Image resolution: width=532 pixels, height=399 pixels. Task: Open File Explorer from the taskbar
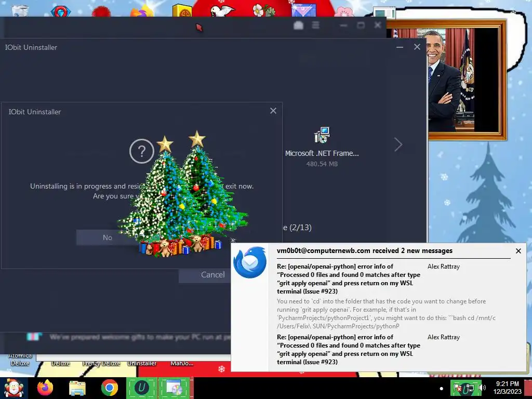tap(77, 388)
